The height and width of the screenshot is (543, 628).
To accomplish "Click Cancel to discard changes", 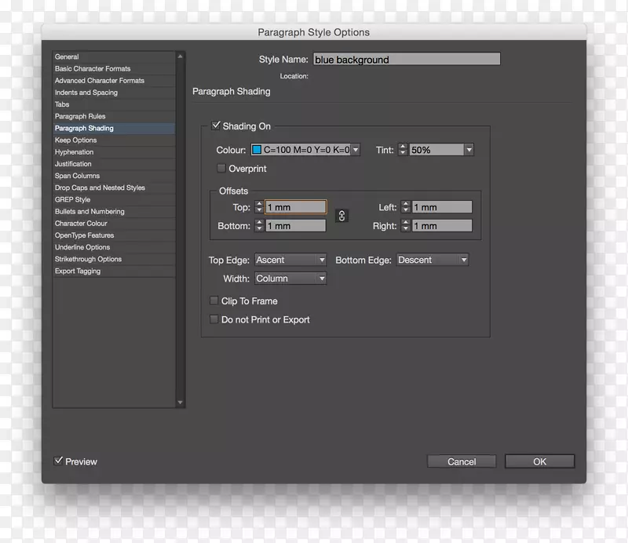I will click(462, 461).
